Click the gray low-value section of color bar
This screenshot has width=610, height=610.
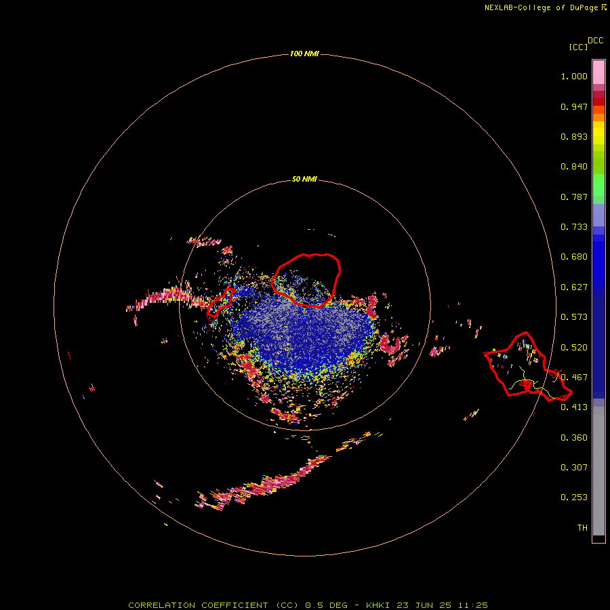(598, 471)
